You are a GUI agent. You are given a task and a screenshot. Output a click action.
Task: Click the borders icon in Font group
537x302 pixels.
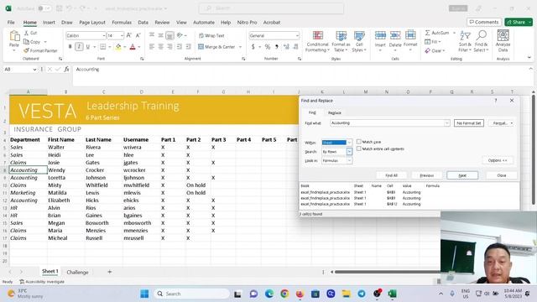(102, 47)
